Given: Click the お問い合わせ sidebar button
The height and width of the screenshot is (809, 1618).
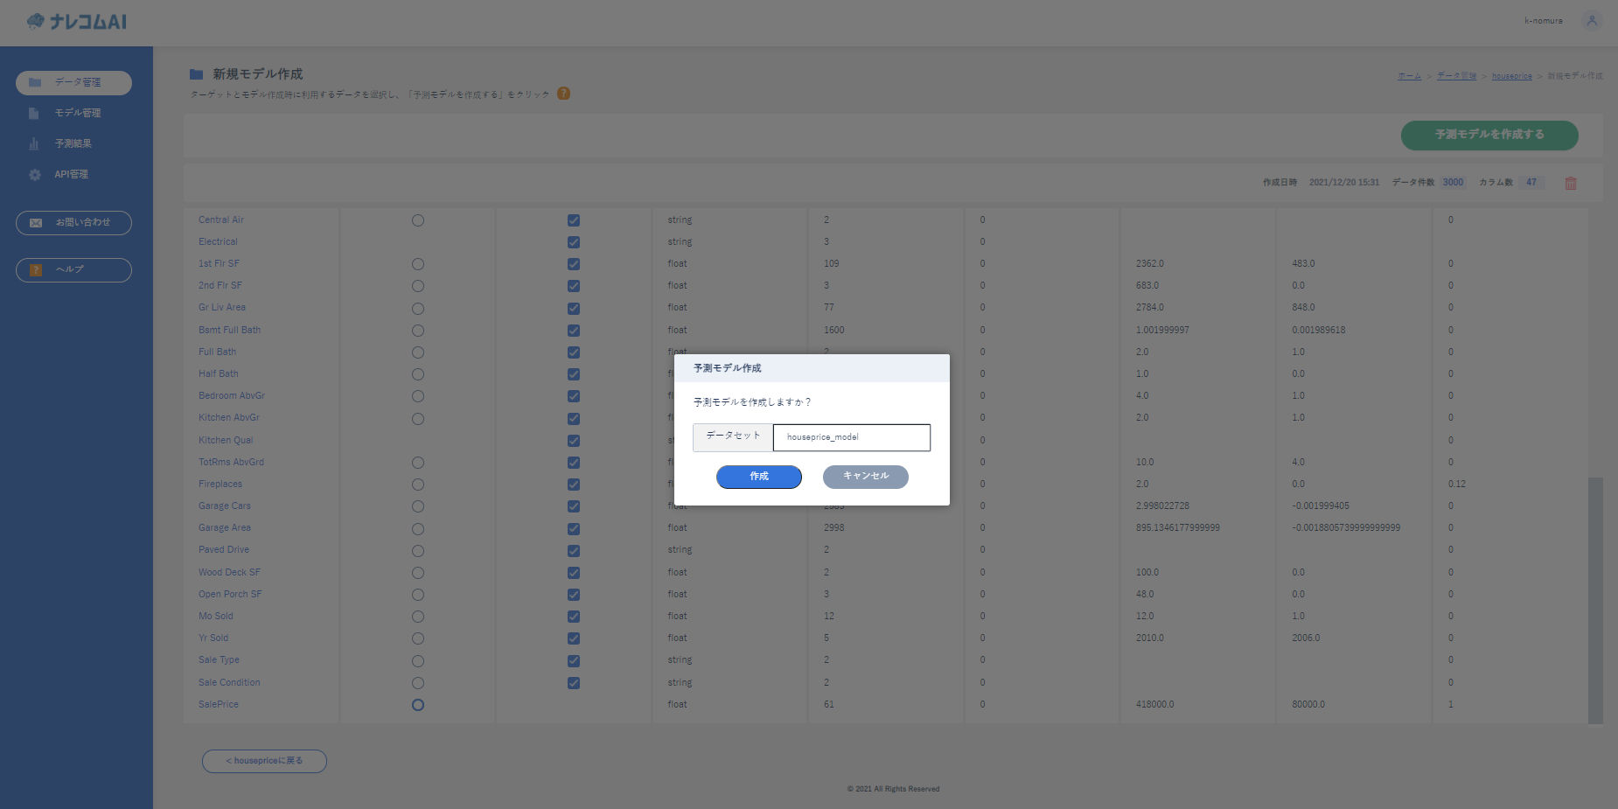Looking at the screenshot, I should 73,223.
